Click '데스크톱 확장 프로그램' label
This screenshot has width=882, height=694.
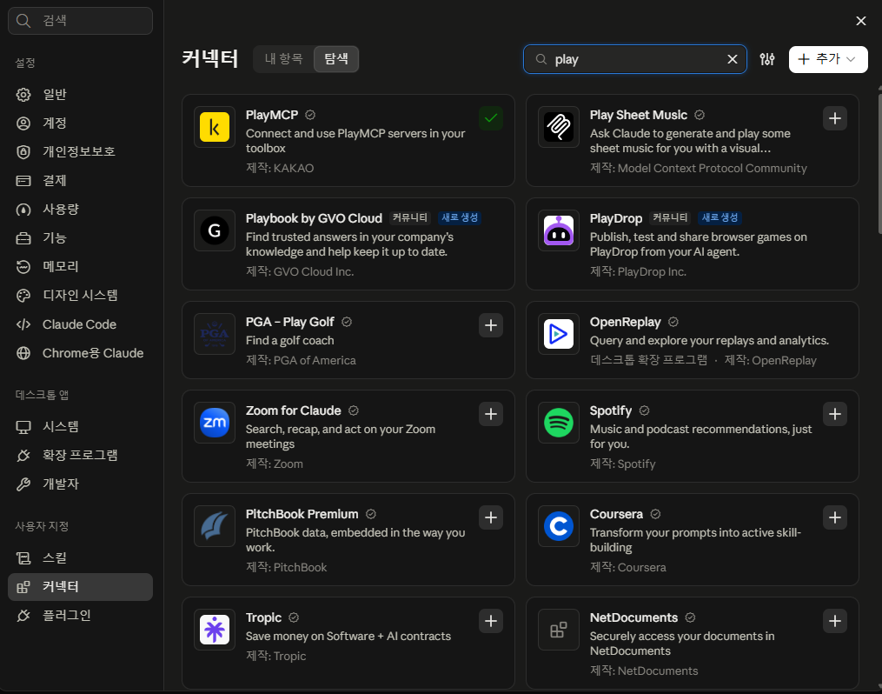pos(648,360)
